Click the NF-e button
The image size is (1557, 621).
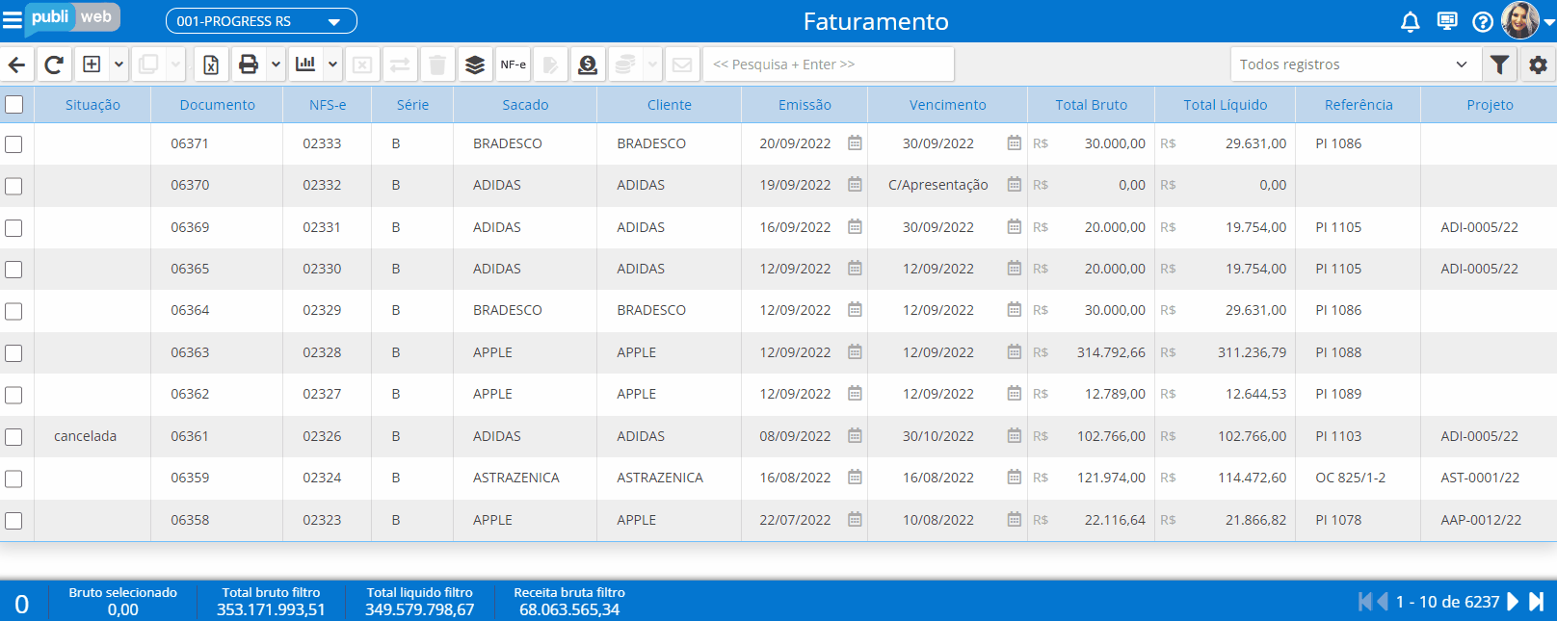pos(513,65)
